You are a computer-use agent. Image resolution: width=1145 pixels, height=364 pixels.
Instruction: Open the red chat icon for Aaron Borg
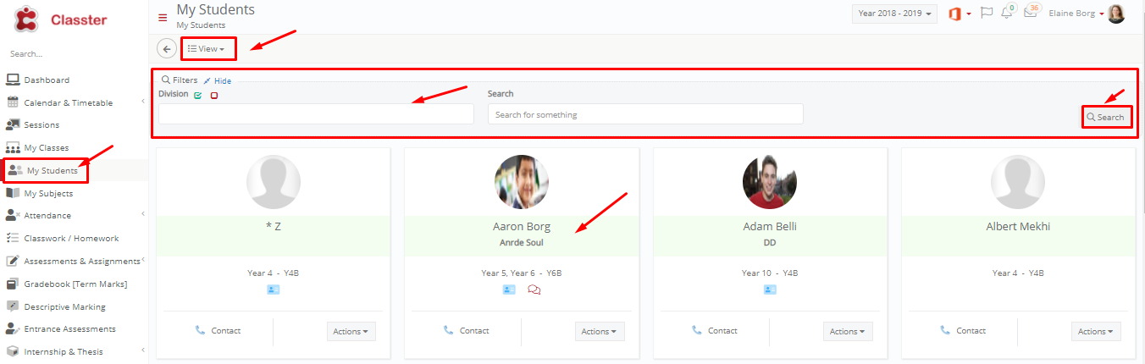pos(534,290)
